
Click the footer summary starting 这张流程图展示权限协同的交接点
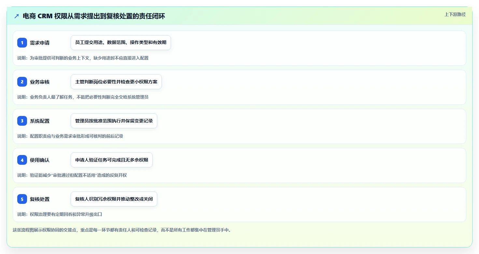point(122,230)
